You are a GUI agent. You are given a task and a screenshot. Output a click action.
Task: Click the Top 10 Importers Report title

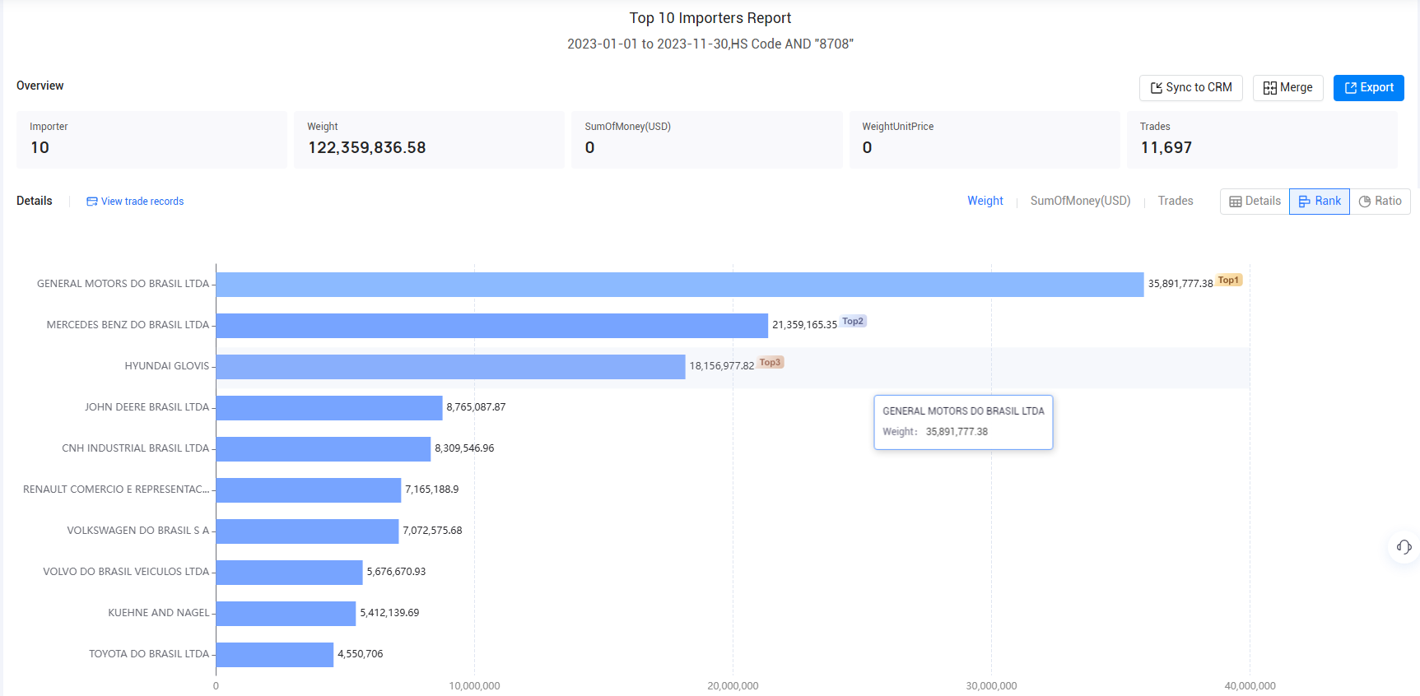coord(710,18)
